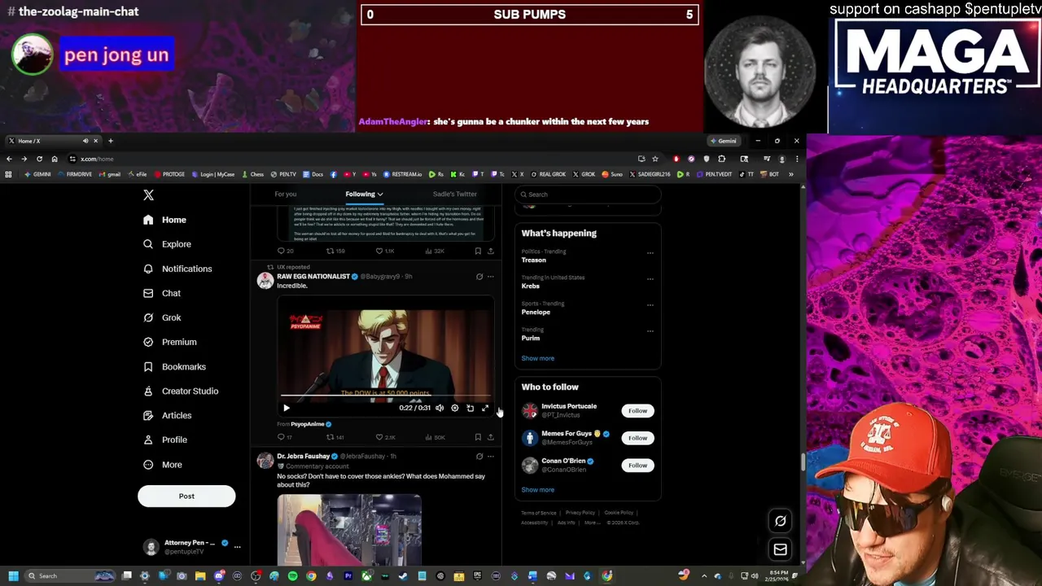Bookmark the top post with 32K views
Viewport: 1042px width, 586px height.
[x=478, y=251]
